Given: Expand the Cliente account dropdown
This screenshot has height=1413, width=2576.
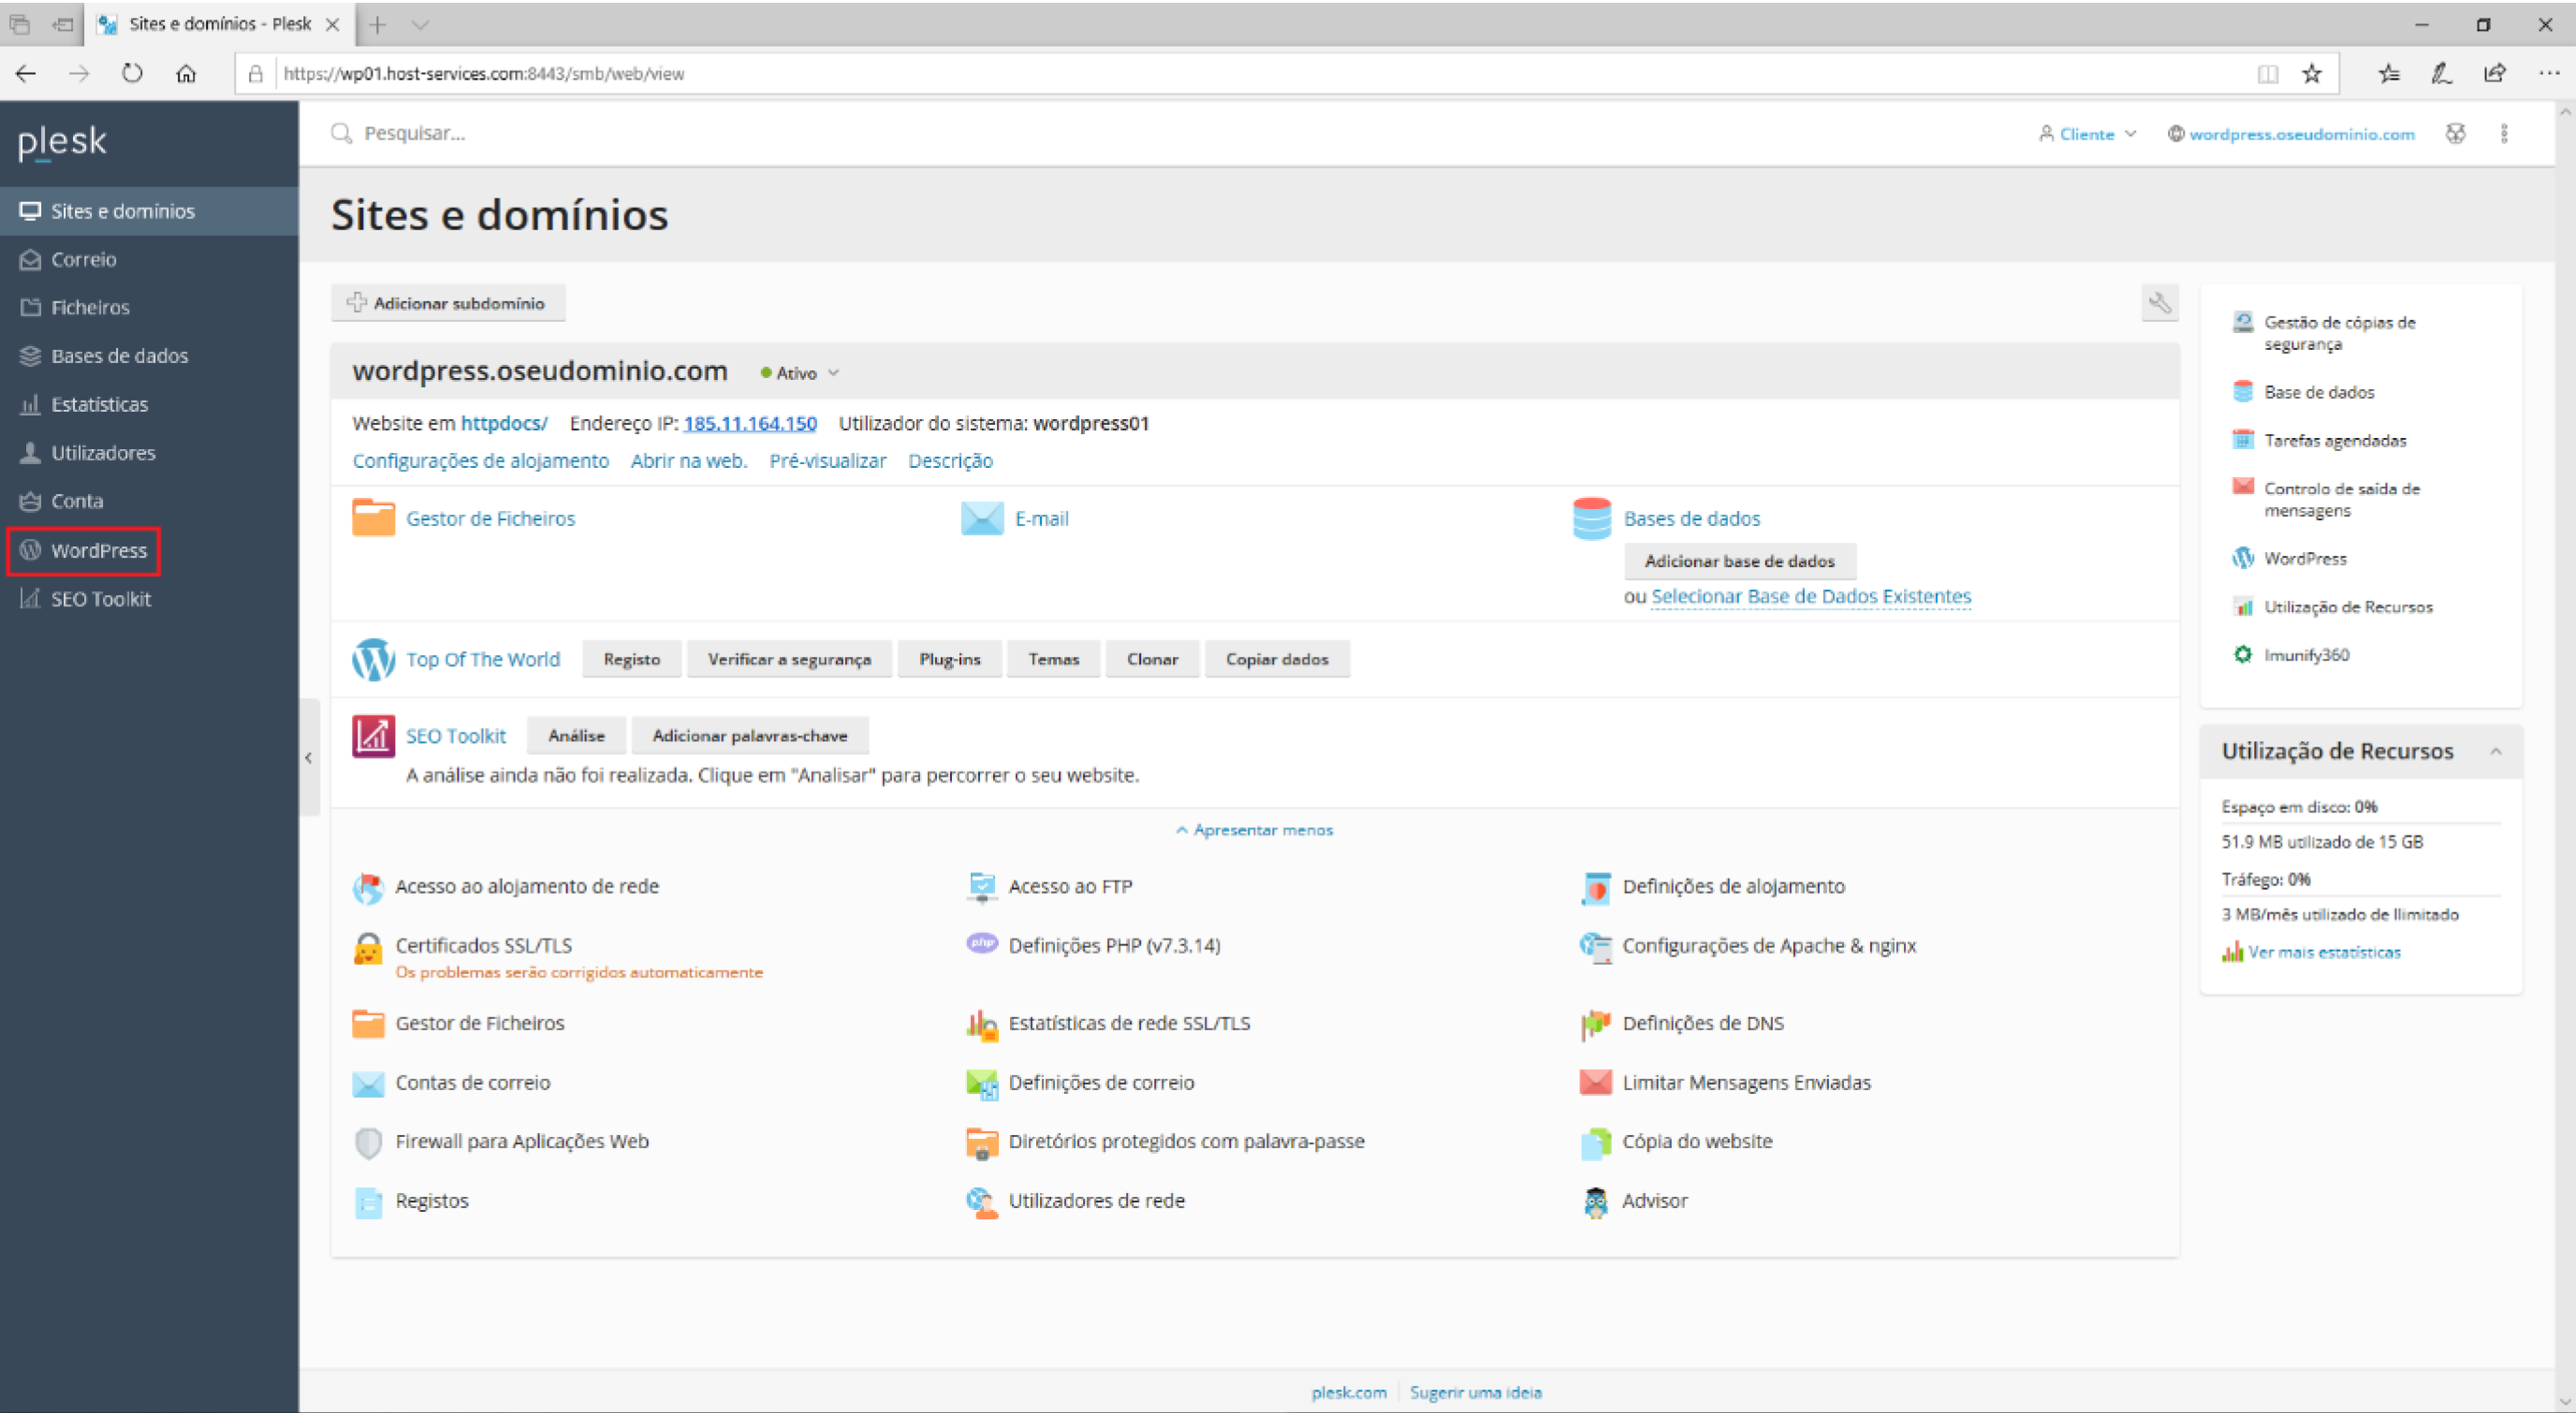Looking at the screenshot, I should point(2087,134).
